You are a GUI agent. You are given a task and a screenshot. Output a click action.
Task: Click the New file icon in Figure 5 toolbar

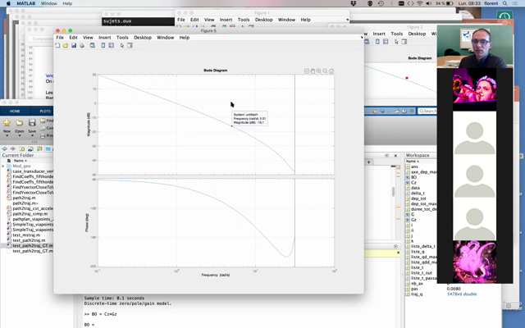click(58, 45)
